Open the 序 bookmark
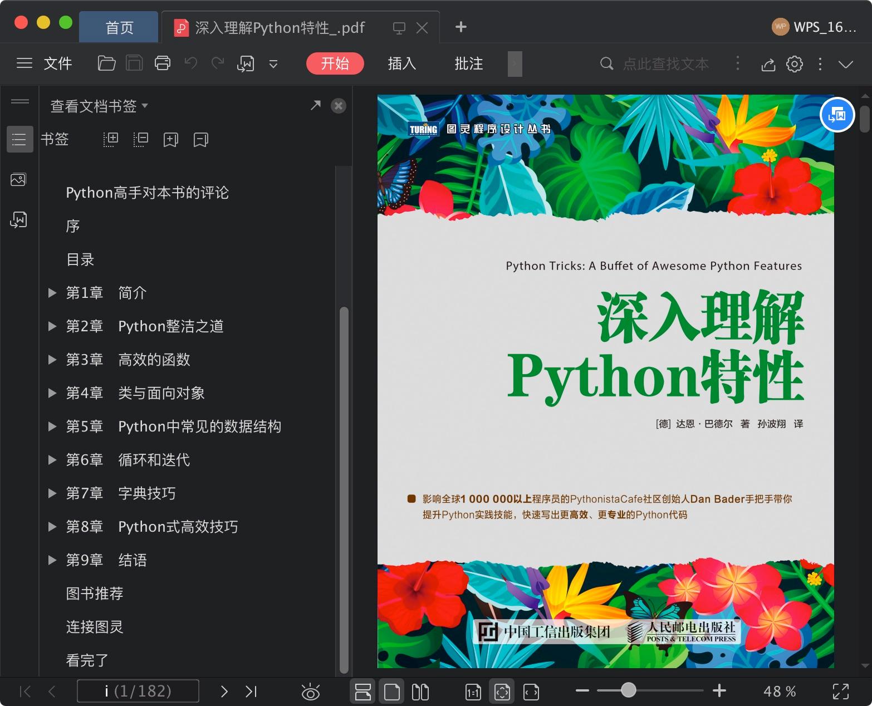This screenshot has width=872, height=706. point(73,226)
